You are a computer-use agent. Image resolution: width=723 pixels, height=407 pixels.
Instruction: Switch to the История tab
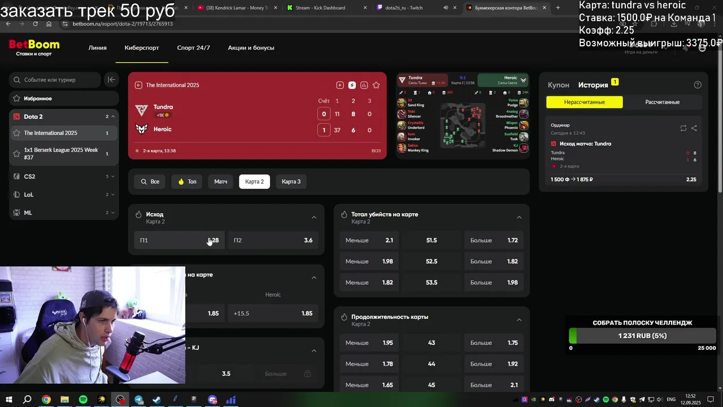593,85
